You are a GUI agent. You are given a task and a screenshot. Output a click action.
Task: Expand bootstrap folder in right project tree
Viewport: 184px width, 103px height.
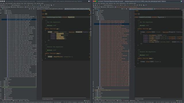[x=96, y=12]
